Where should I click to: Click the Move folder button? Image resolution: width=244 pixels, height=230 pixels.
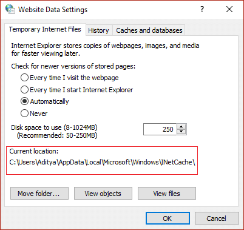(39, 194)
